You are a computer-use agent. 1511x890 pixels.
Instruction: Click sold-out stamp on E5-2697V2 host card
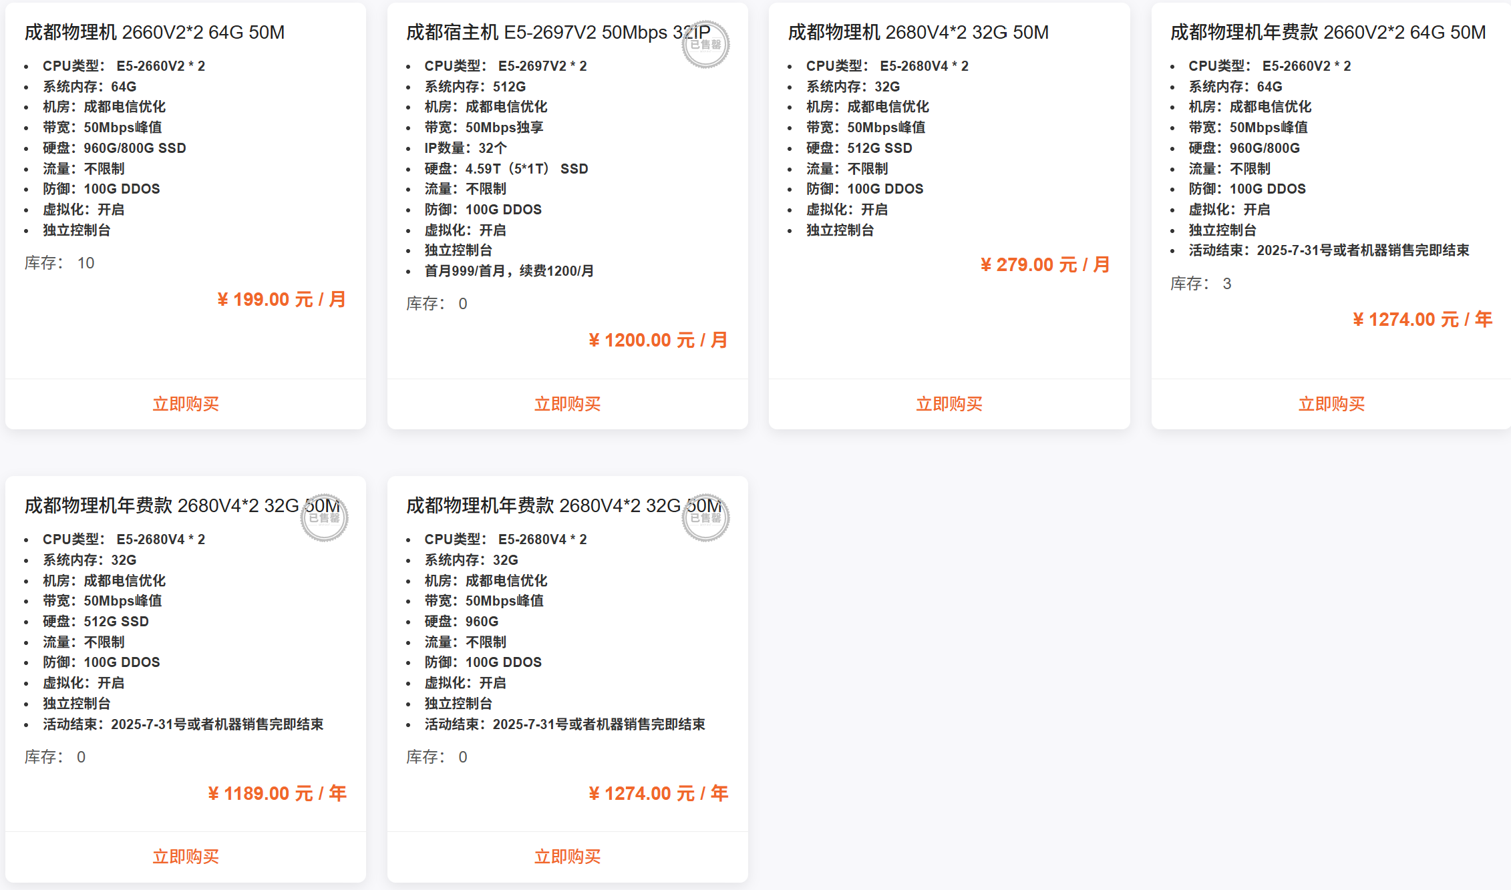point(705,45)
